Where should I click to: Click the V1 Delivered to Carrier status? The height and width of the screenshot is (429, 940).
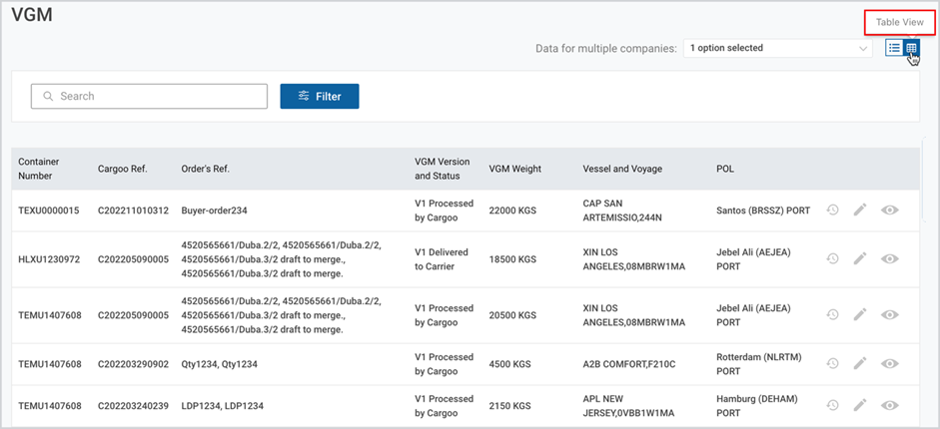(x=442, y=259)
